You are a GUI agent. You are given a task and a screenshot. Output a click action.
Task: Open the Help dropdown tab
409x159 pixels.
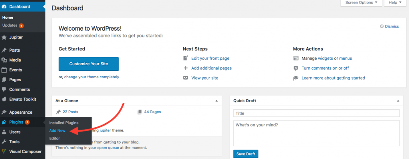click(x=395, y=3)
